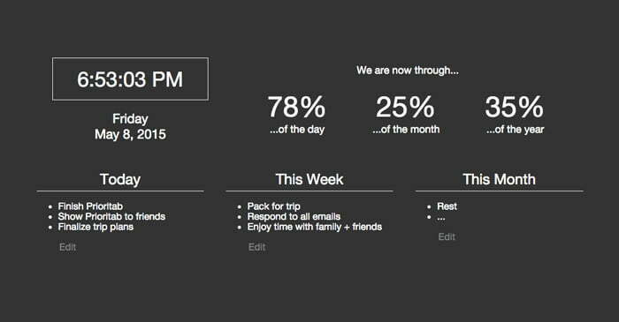
Task: Click the 35% of the year figure
Action: coord(515,107)
